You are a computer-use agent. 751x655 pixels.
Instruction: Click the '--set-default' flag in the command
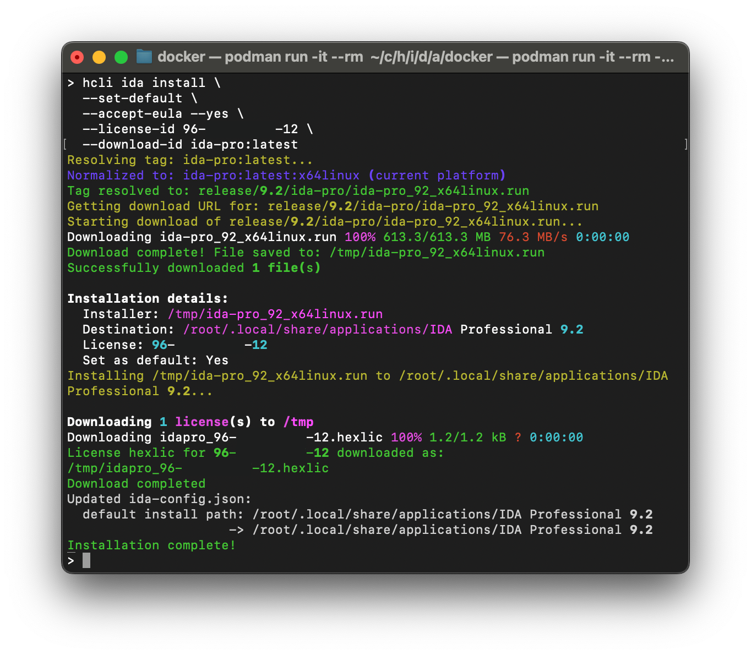(x=132, y=98)
